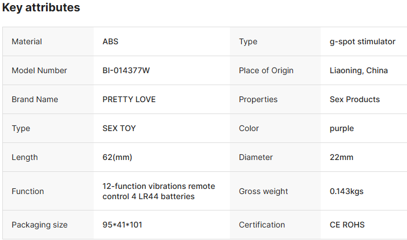Select the g-spot stimulator type value

pyautogui.click(x=362, y=41)
